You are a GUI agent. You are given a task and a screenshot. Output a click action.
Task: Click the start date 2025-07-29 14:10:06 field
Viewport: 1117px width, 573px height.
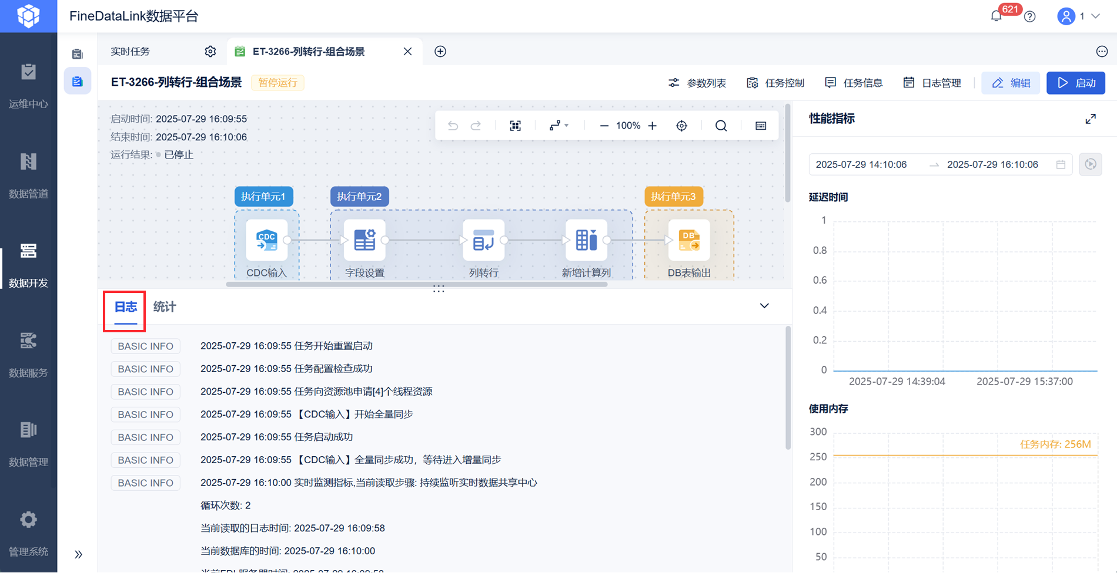pos(861,164)
